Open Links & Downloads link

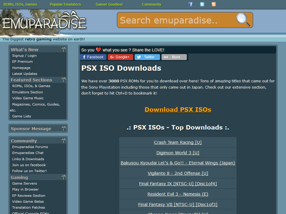pos(28,159)
